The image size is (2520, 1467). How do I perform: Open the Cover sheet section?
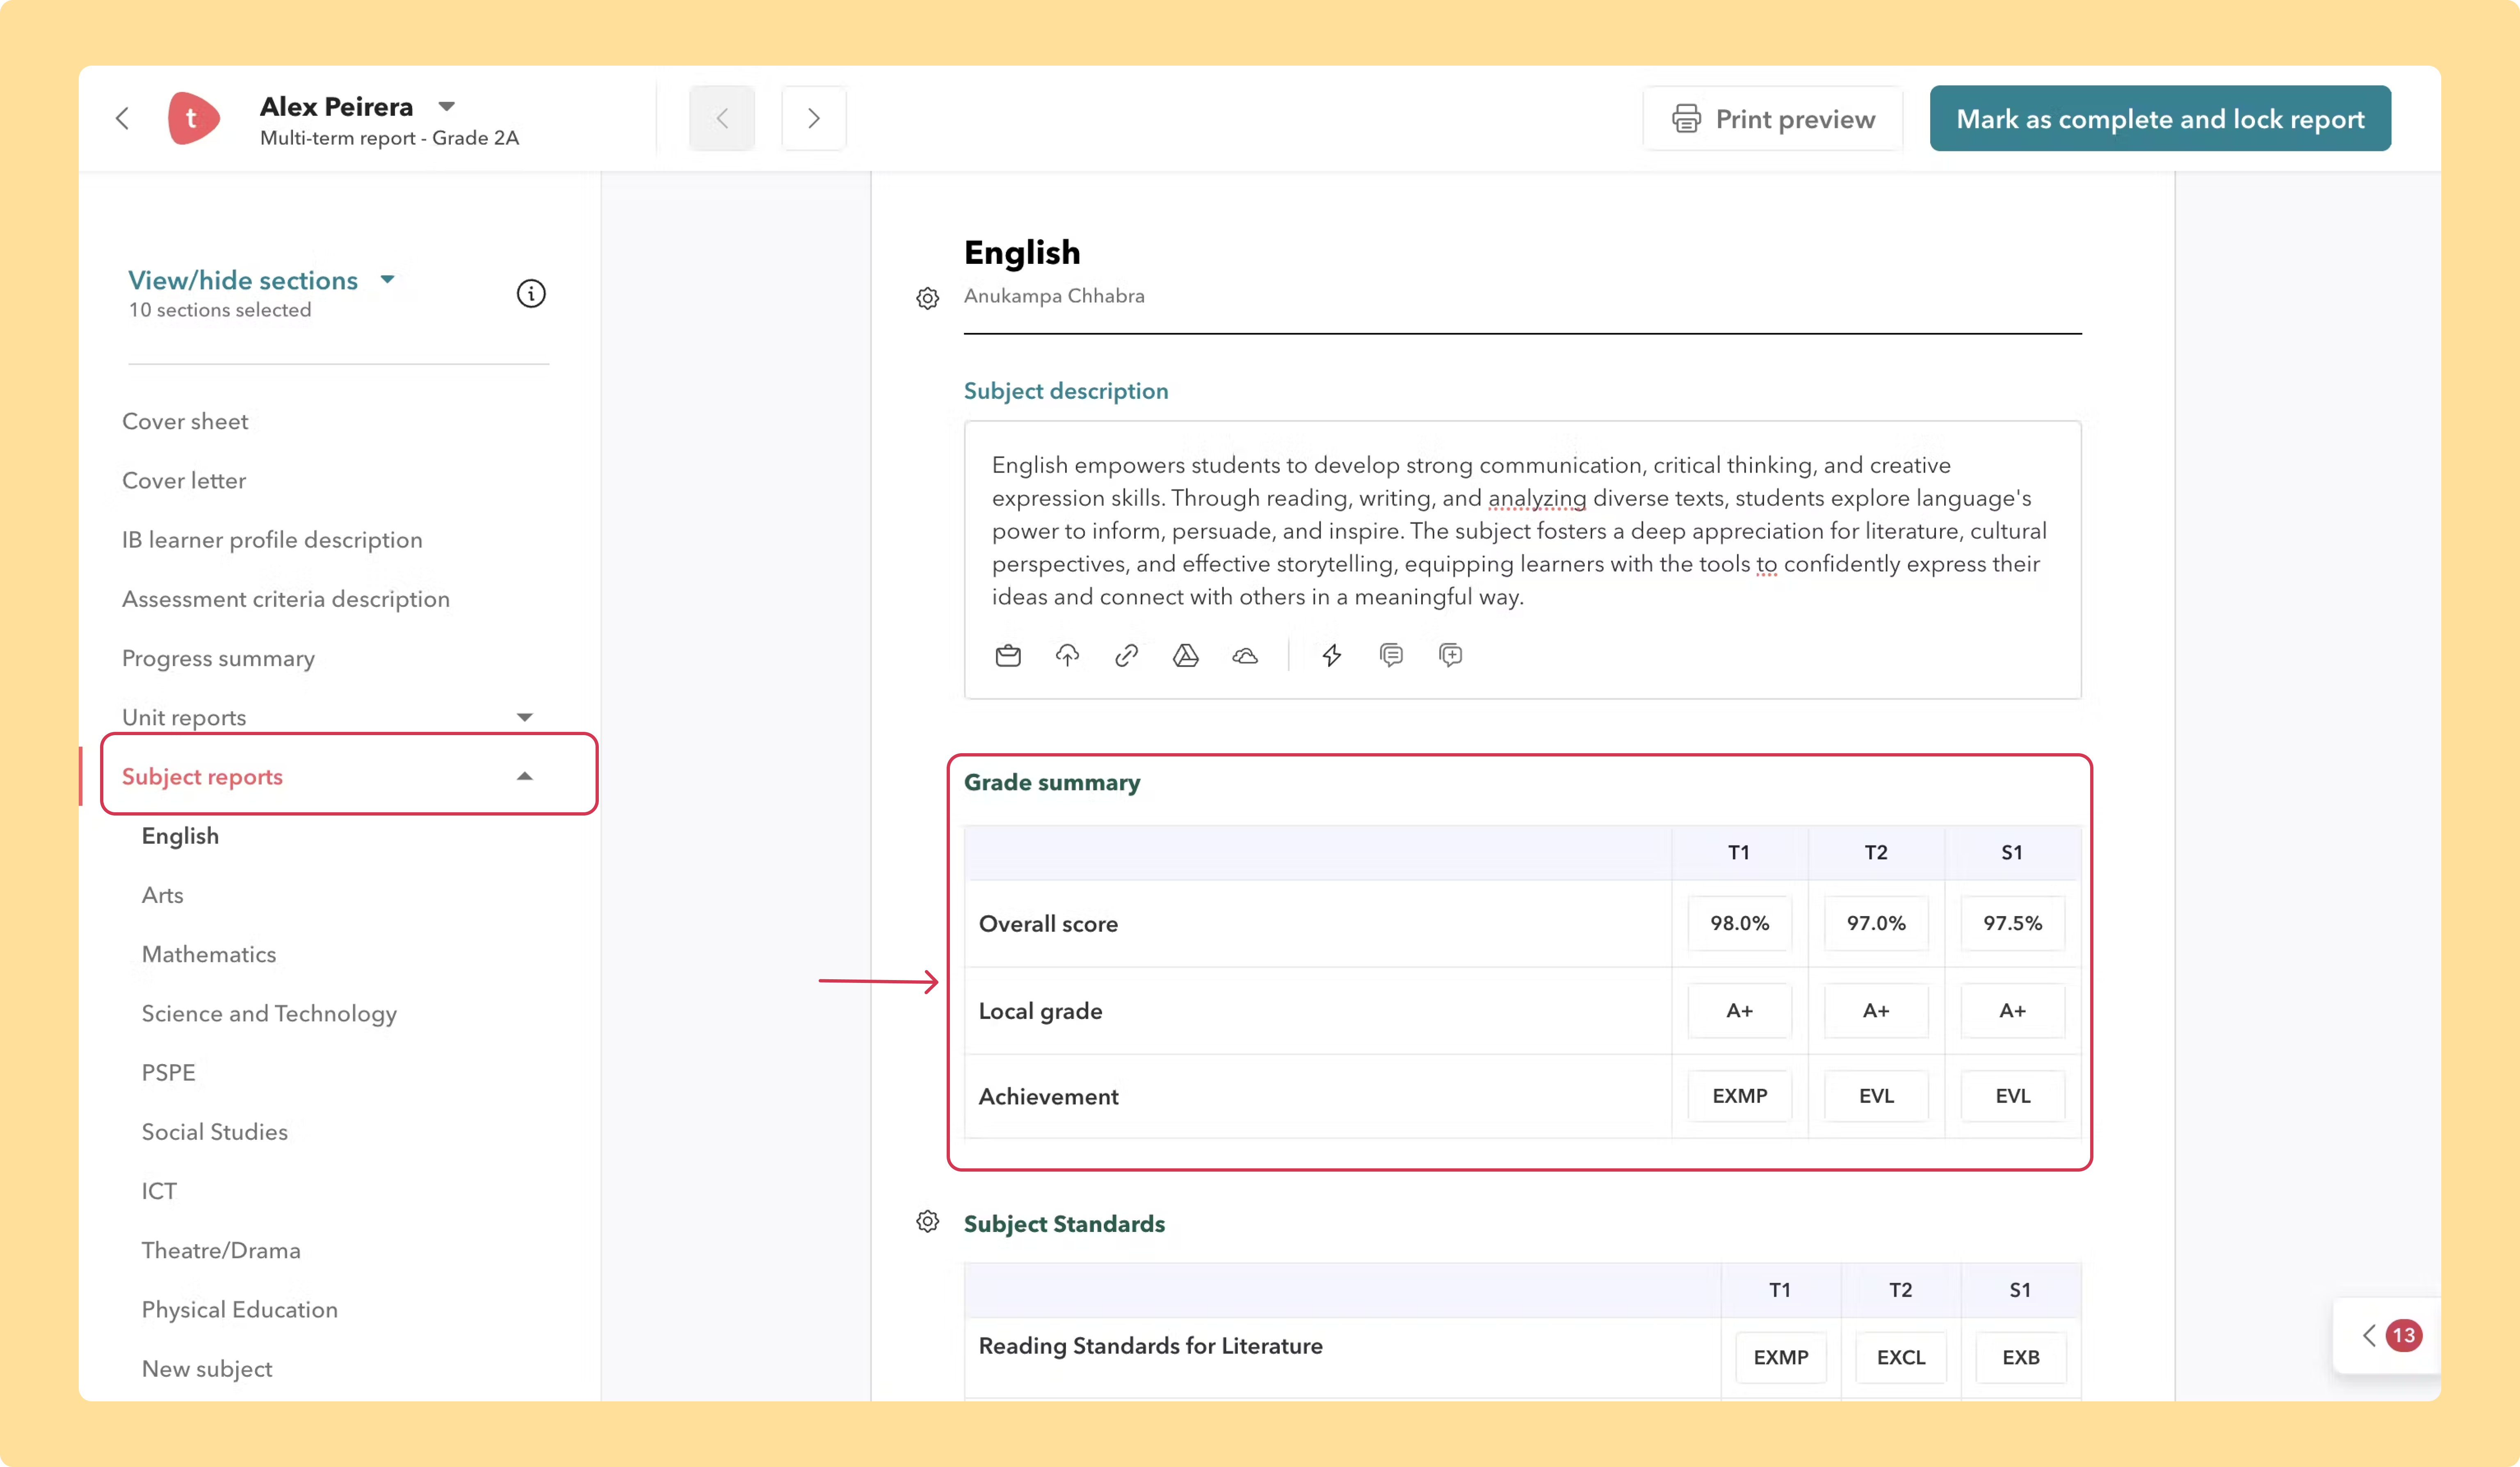(x=185, y=422)
